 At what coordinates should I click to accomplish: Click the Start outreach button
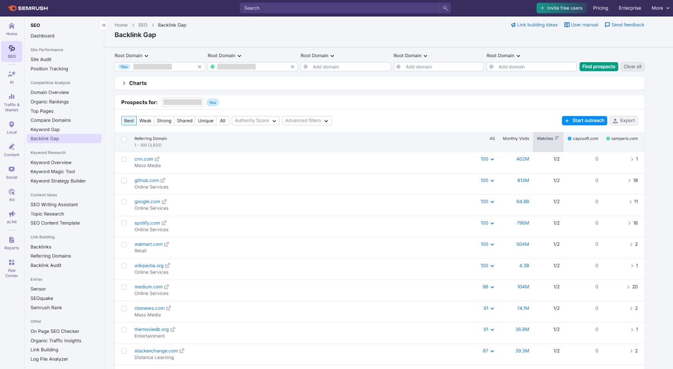(584, 121)
